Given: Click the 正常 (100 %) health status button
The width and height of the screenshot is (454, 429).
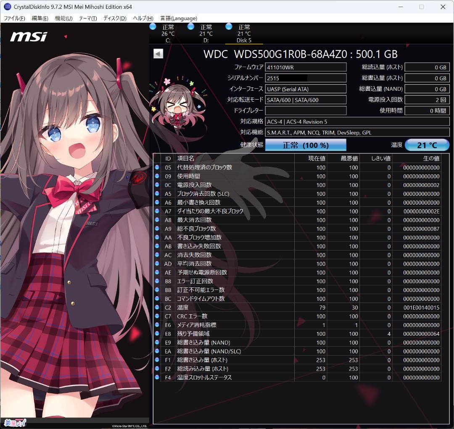Looking at the screenshot, I should pos(306,145).
